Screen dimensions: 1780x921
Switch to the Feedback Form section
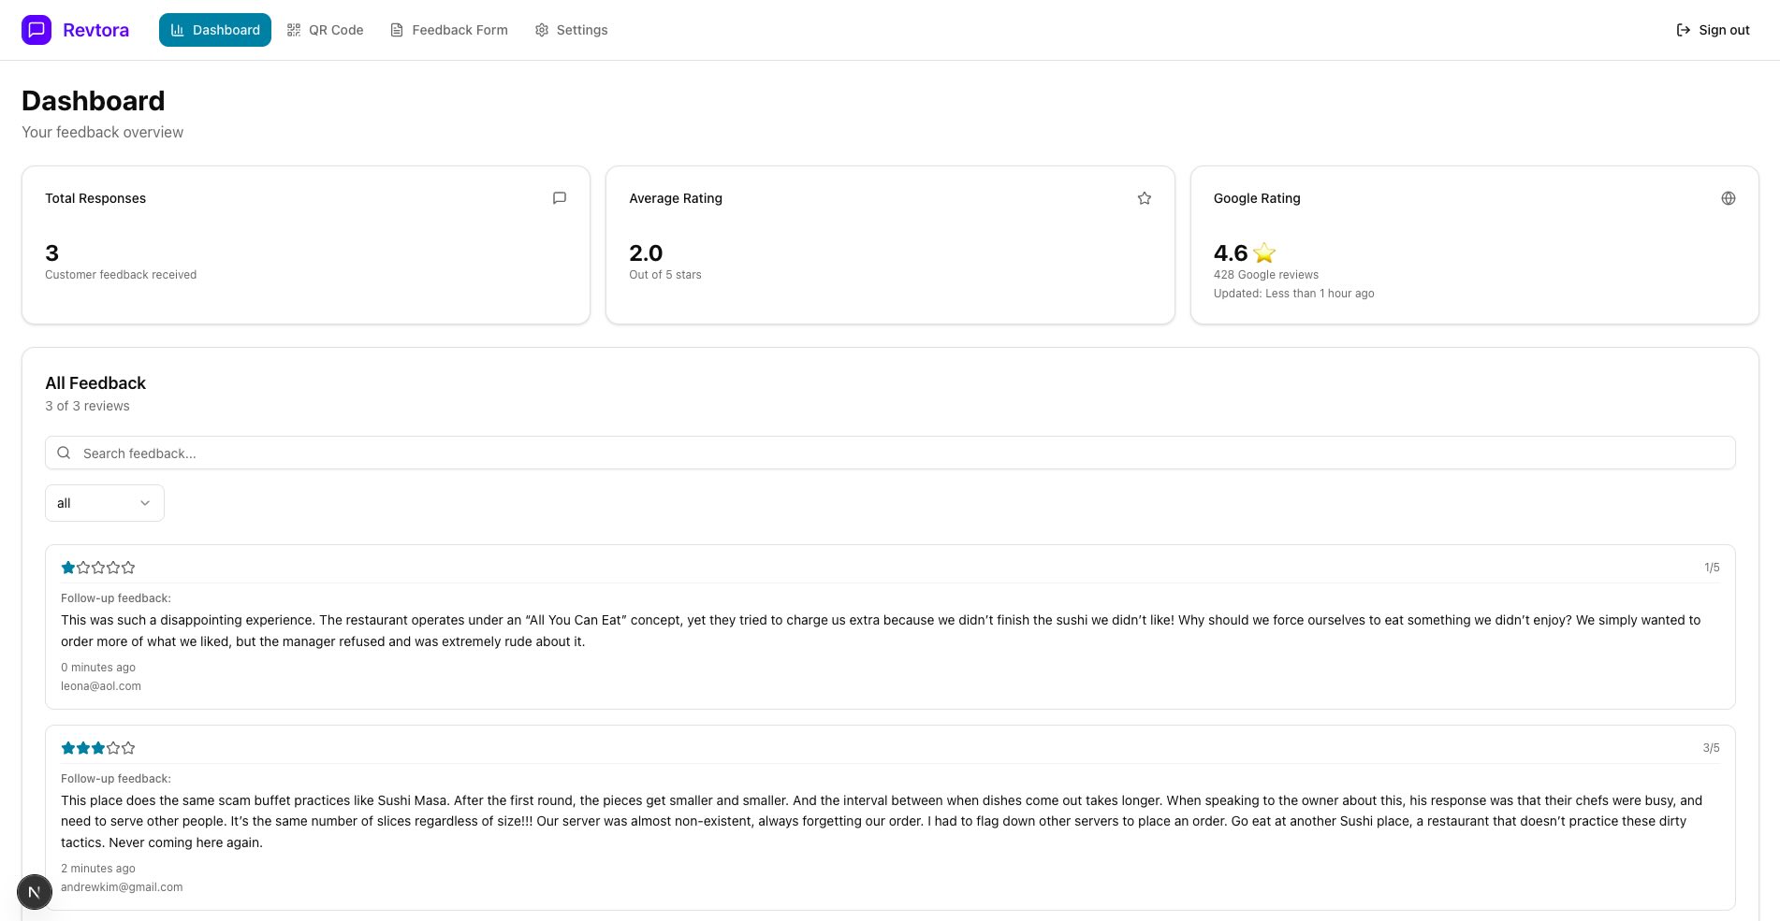(x=449, y=29)
